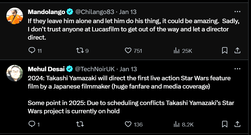
Task: Like Mehul Desai's tweet with 136 likes
Action: 128,124
